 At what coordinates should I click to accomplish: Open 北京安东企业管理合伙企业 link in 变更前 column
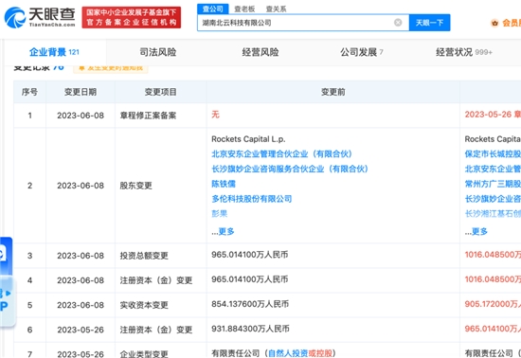point(281,154)
